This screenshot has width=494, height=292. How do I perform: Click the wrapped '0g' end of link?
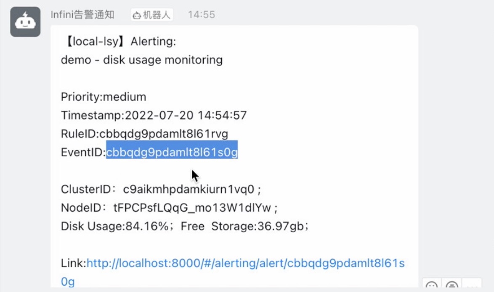coord(68,281)
